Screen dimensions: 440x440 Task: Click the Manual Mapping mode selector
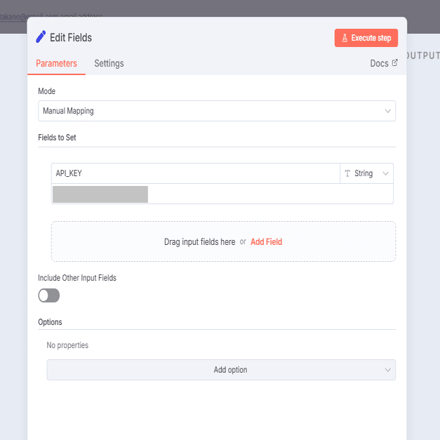pos(211,111)
